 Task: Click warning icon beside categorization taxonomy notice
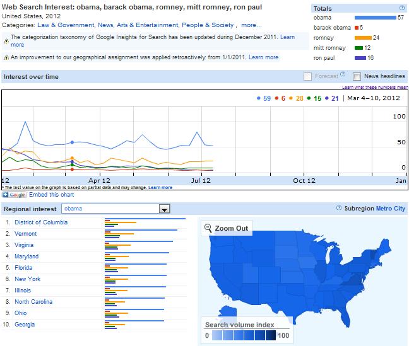click(6, 41)
